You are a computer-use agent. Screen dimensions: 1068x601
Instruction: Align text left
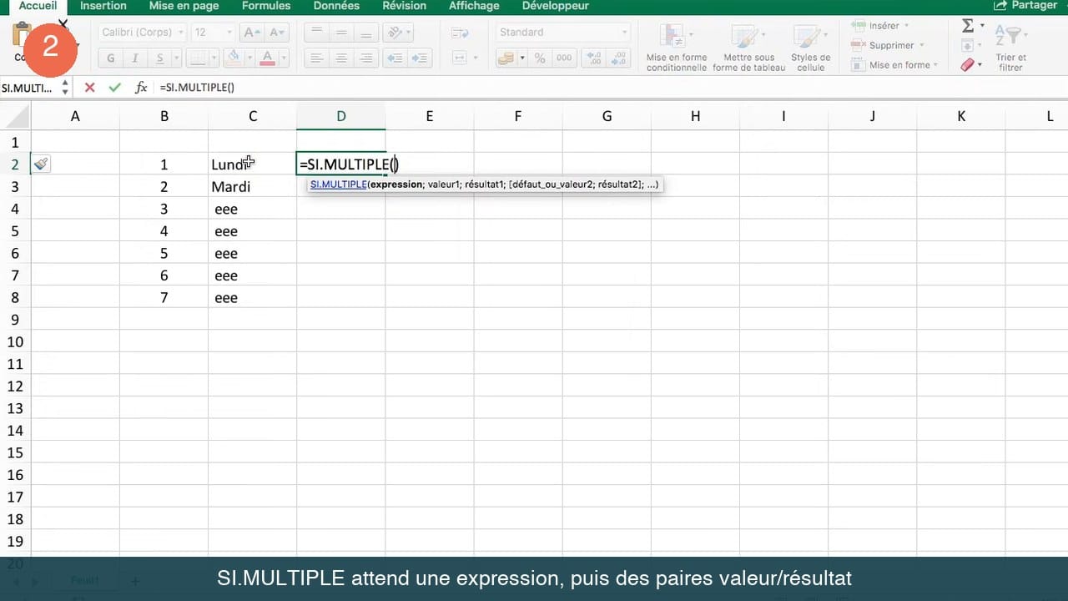coord(315,58)
